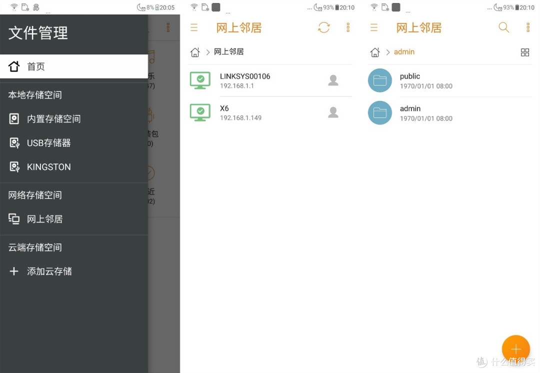Click the public folder icon
This screenshot has height=373, width=540.
click(x=380, y=80)
